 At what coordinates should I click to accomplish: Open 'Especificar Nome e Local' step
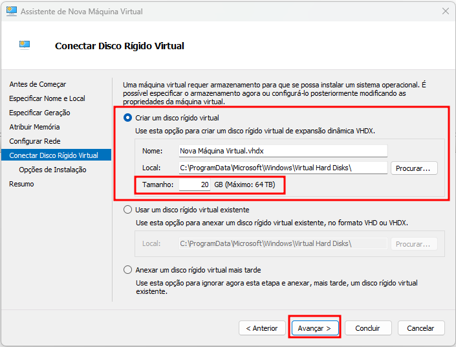pyautogui.click(x=47, y=98)
